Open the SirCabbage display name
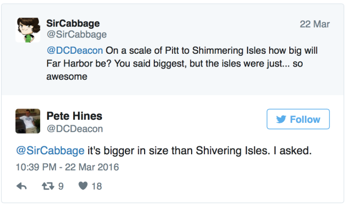The image size is (347, 208). 73,23
